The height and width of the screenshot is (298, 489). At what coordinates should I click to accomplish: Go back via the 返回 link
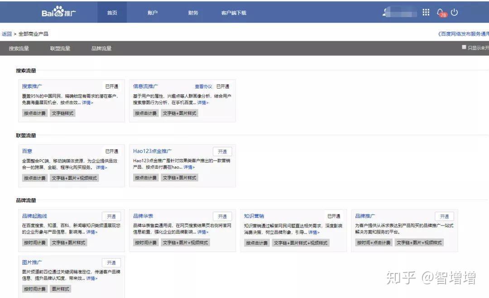coord(6,34)
